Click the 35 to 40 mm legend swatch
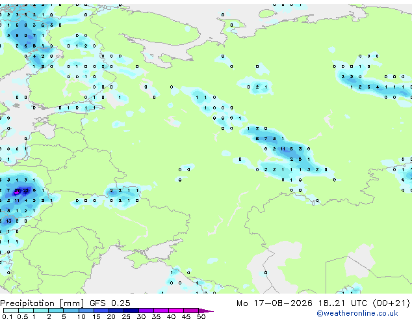The image size is (412, 319). (x=161, y=311)
